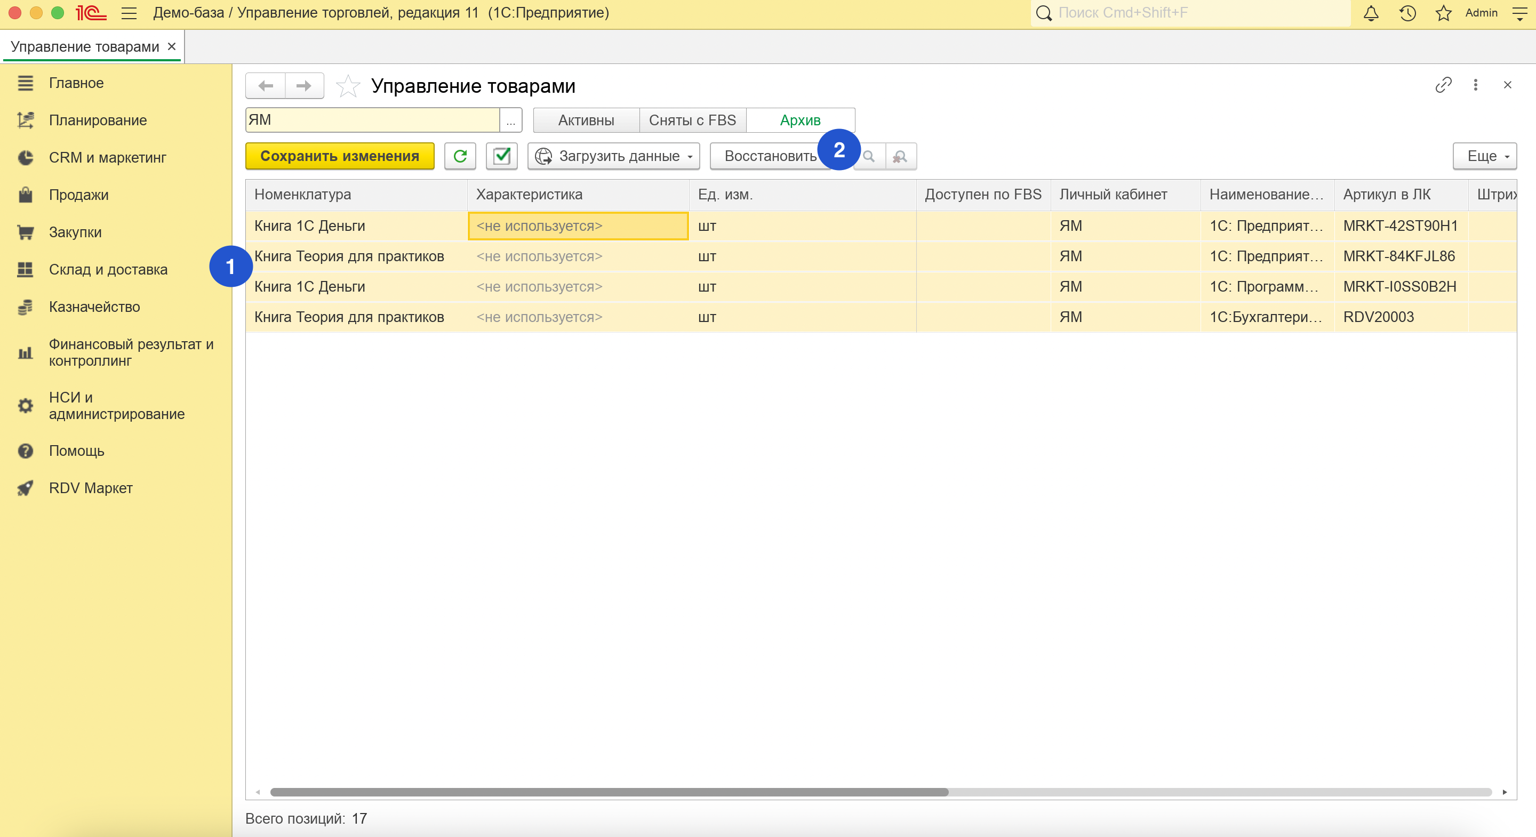Toggle the select-all checkmark button
This screenshot has width=1536, height=837.
(501, 156)
